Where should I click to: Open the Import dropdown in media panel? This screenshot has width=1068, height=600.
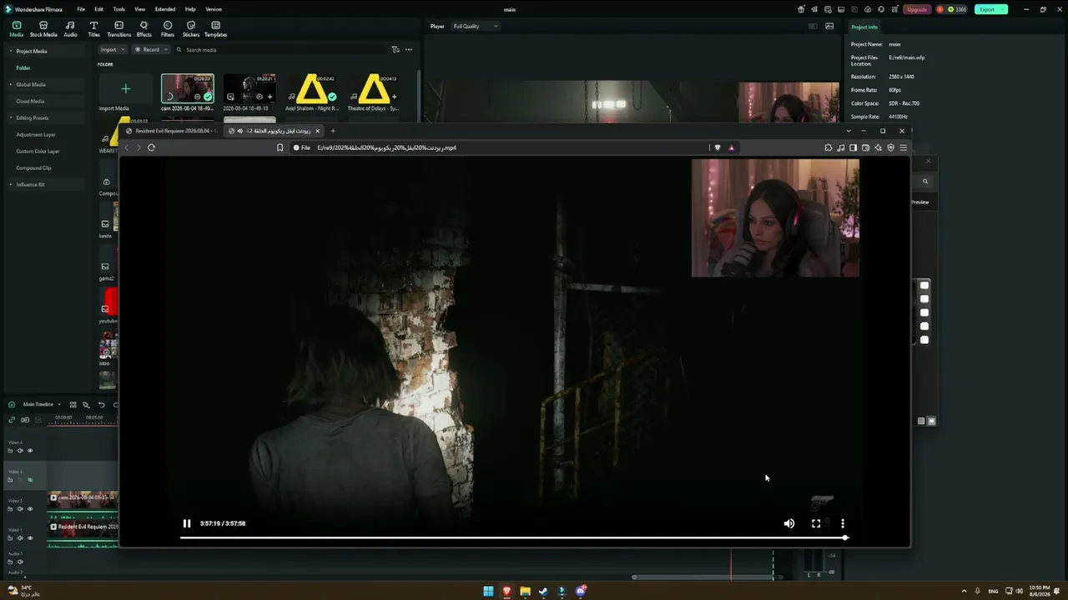tap(112, 50)
